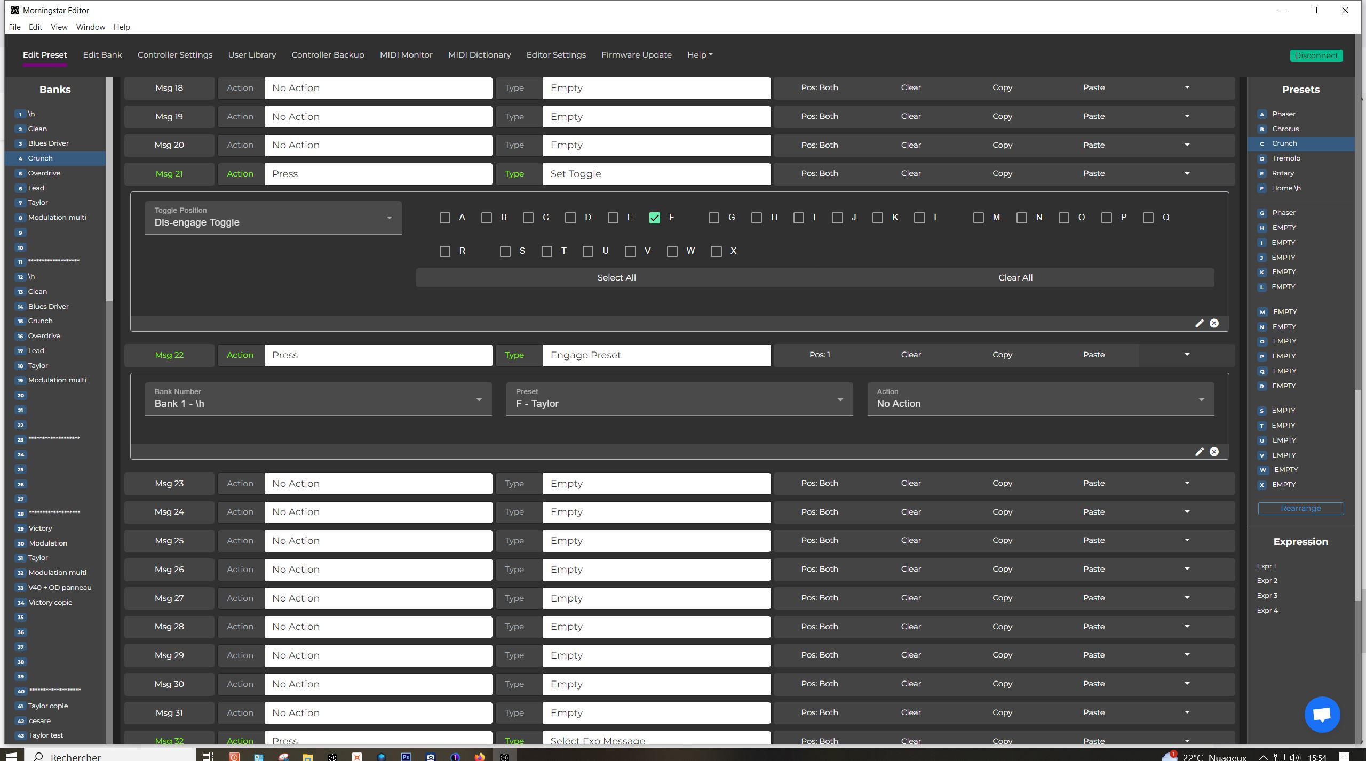The height and width of the screenshot is (761, 1366).
Task: Click the remove X icon in Msg 22 panel
Action: point(1214,452)
